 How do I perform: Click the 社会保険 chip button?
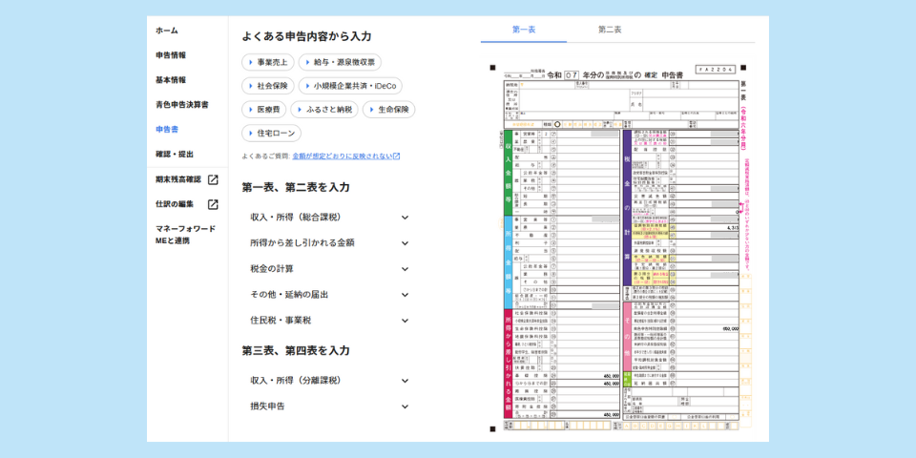(267, 86)
